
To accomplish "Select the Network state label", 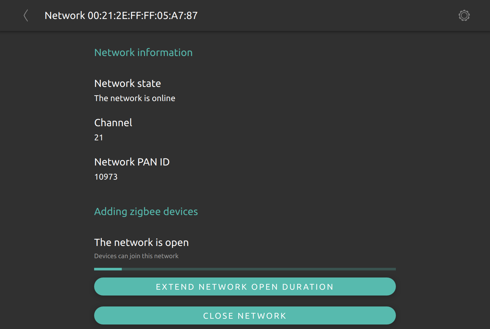I will click(128, 83).
